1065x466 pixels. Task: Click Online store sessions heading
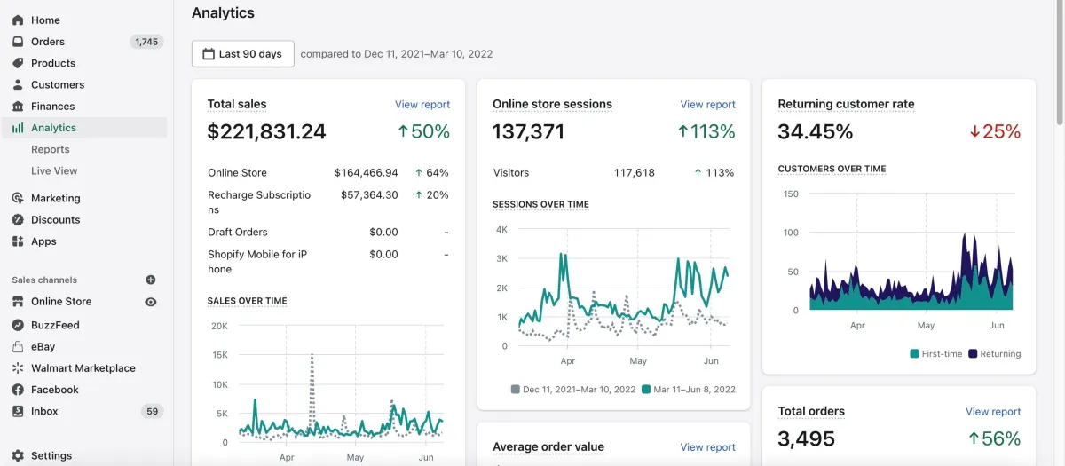pos(552,104)
